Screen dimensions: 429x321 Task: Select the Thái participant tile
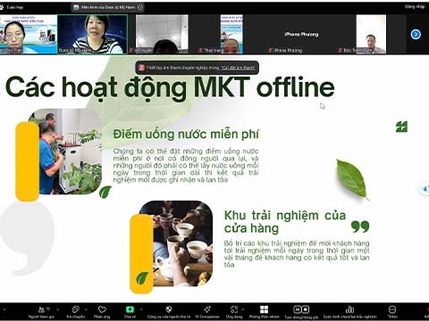coord(231,34)
